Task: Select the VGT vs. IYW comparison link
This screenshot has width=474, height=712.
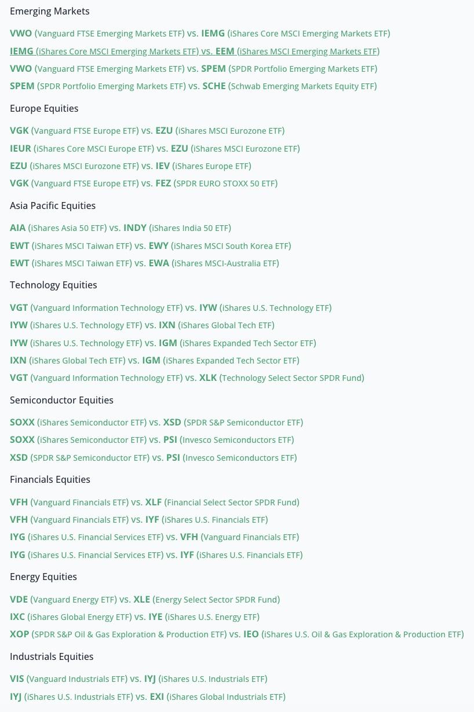Action: tap(170, 308)
